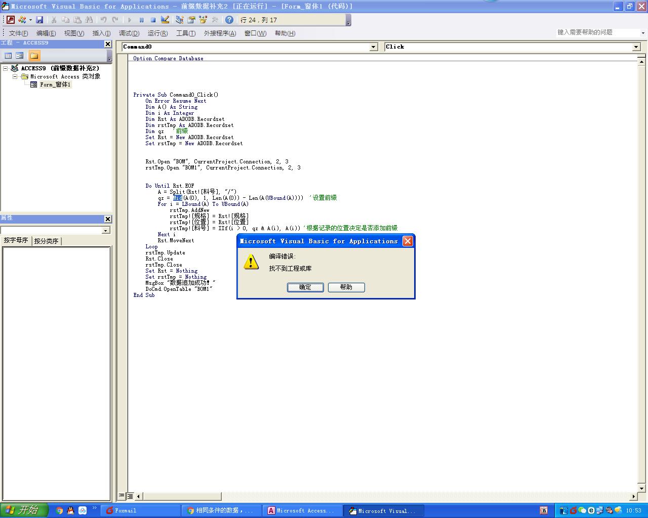The height and width of the screenshot is (518, 648).
Task: Close the project explorer panel
Action: click(108, 44)
